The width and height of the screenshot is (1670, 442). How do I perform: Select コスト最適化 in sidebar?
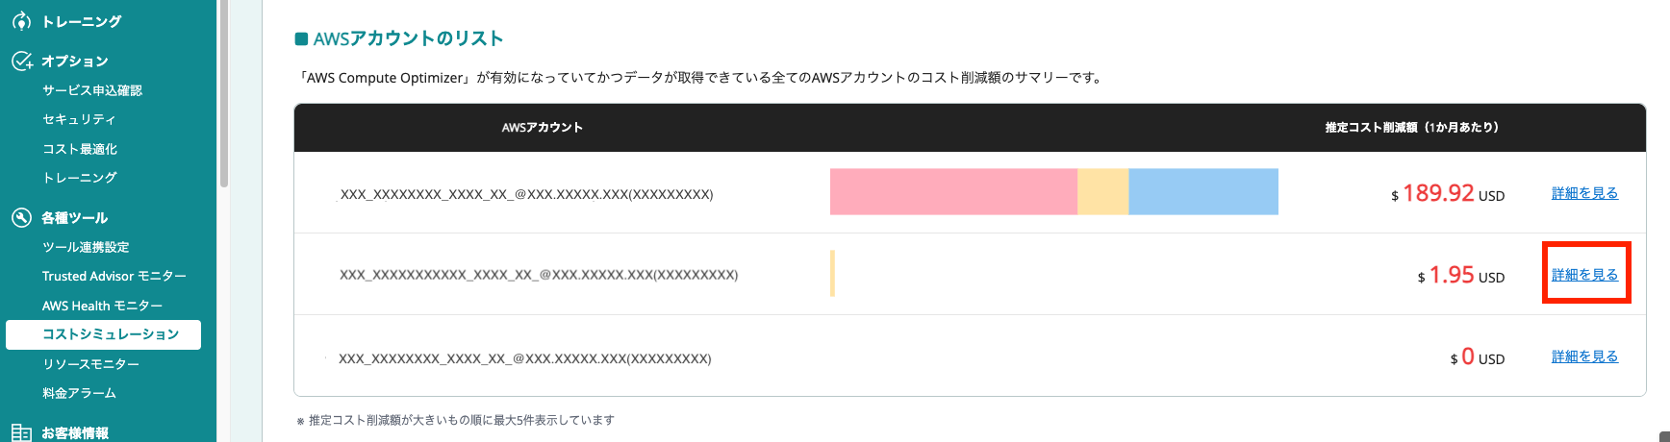pos(80,149)
